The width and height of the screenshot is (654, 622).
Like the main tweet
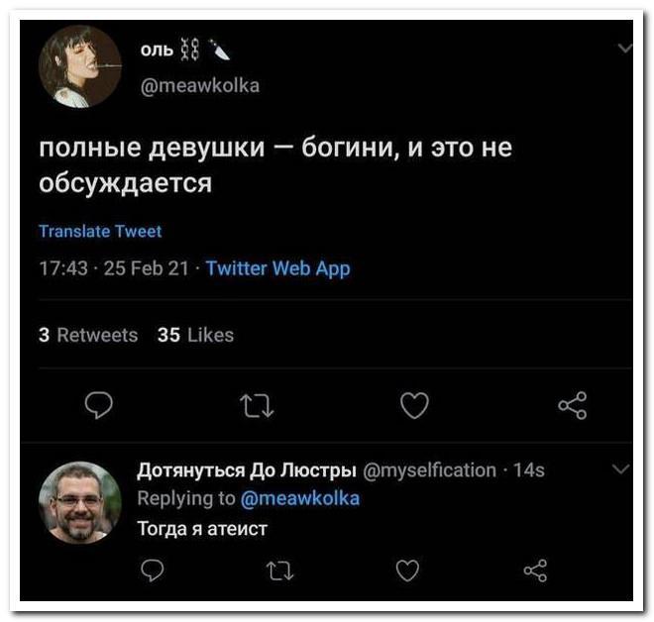click(412, 405)
